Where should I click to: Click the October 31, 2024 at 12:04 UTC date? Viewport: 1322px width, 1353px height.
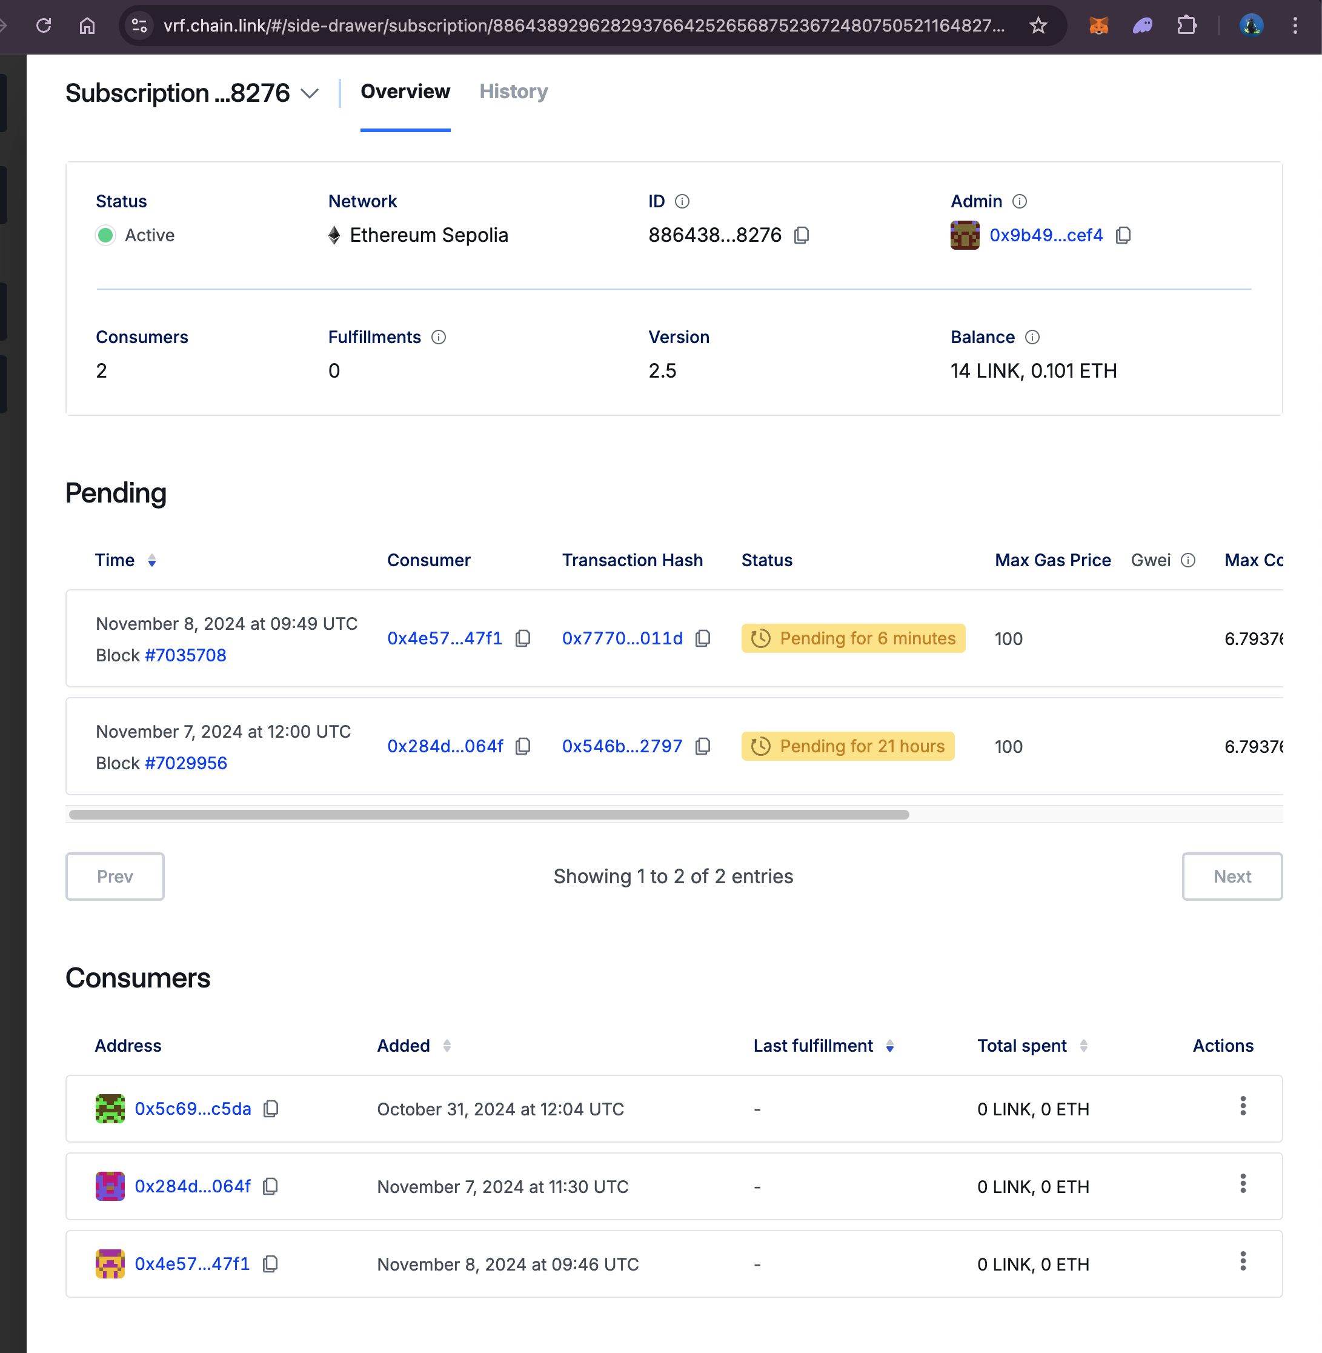point(500,1109)
